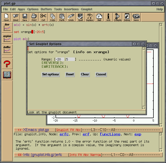Click the Reset button
Viewport: 166px width, 163px height.
(x=70, y=74)
